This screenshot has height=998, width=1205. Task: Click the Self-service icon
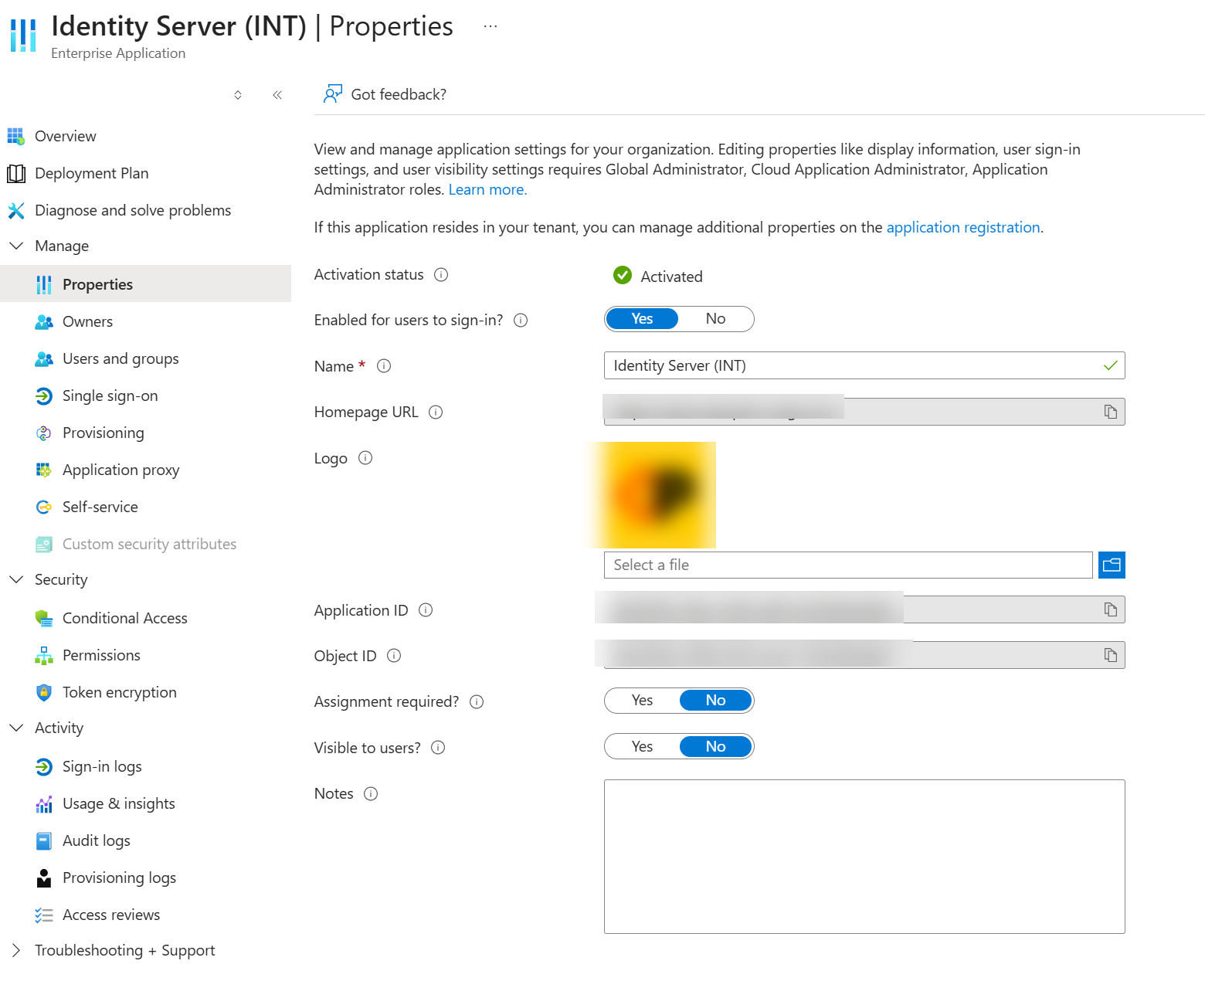click(44, 507)
